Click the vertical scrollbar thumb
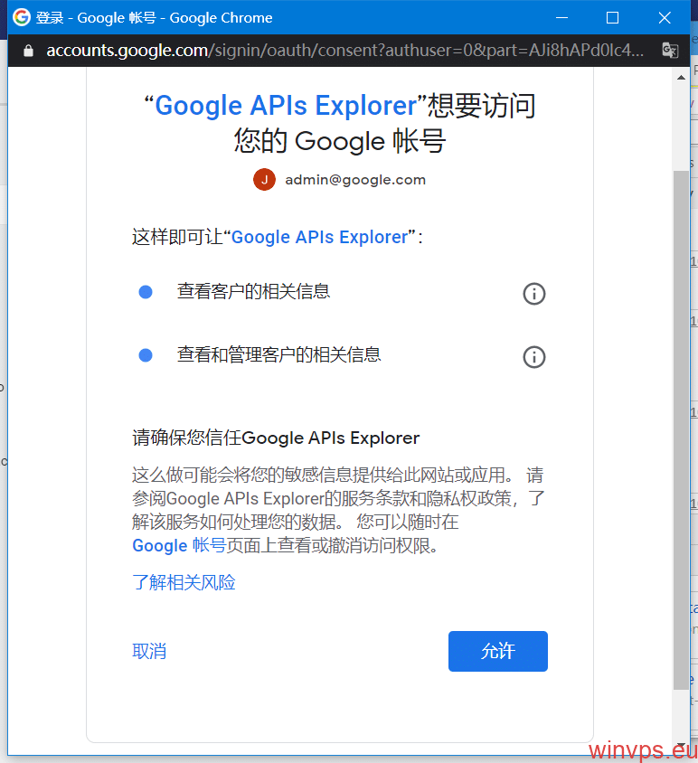The image size is (698, 763). click(681, 429)
